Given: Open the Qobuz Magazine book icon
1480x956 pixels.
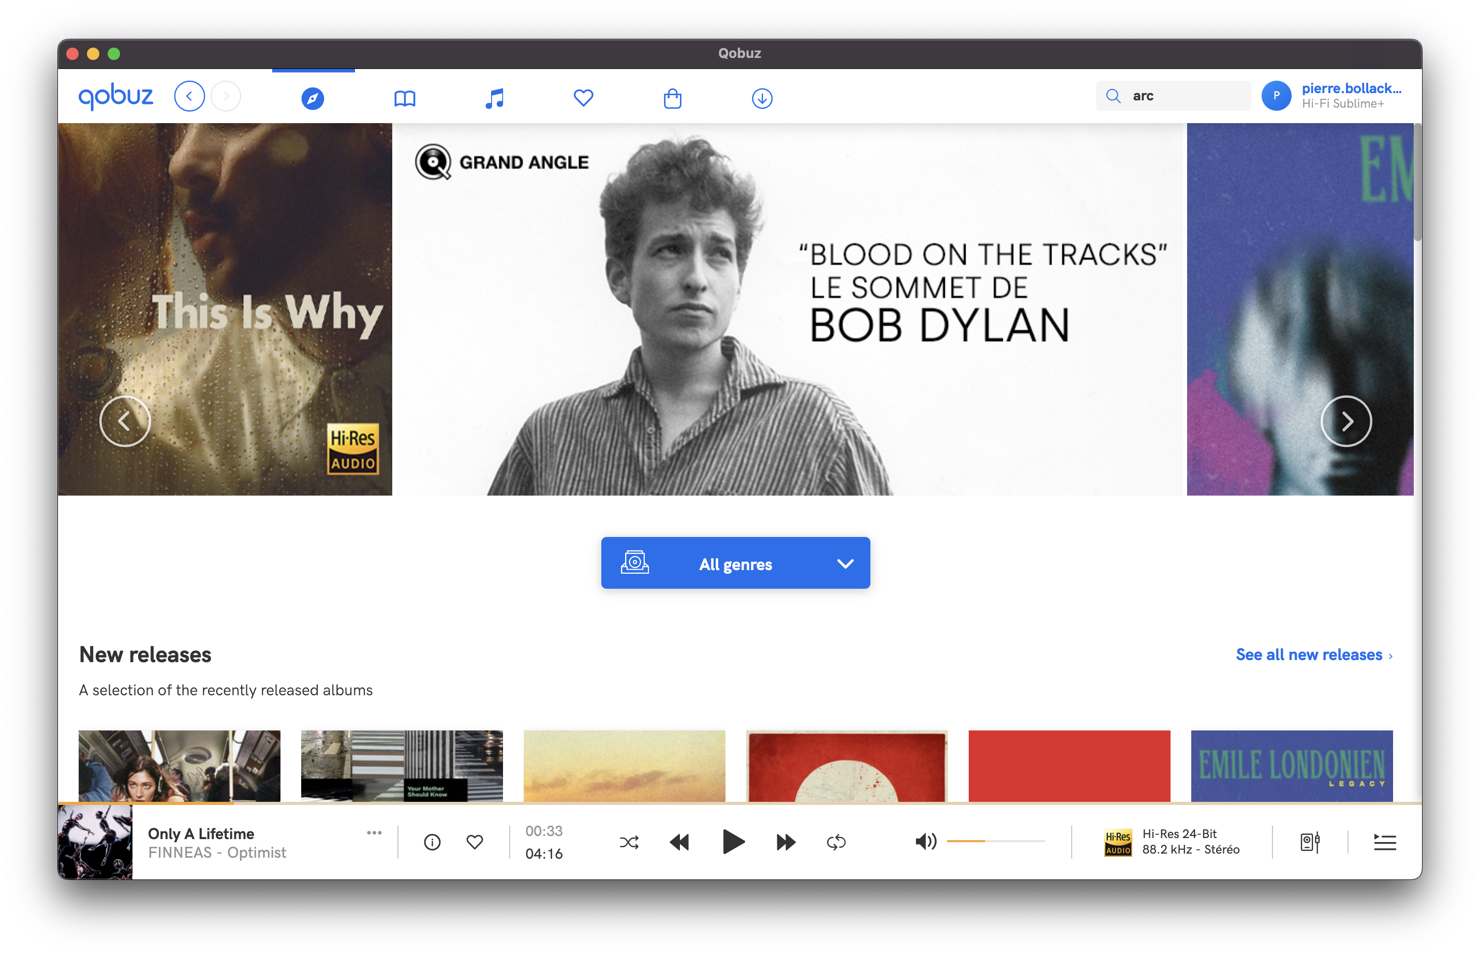Looking at the screenshot, I should pyautogui.click(x=404, y=97).
